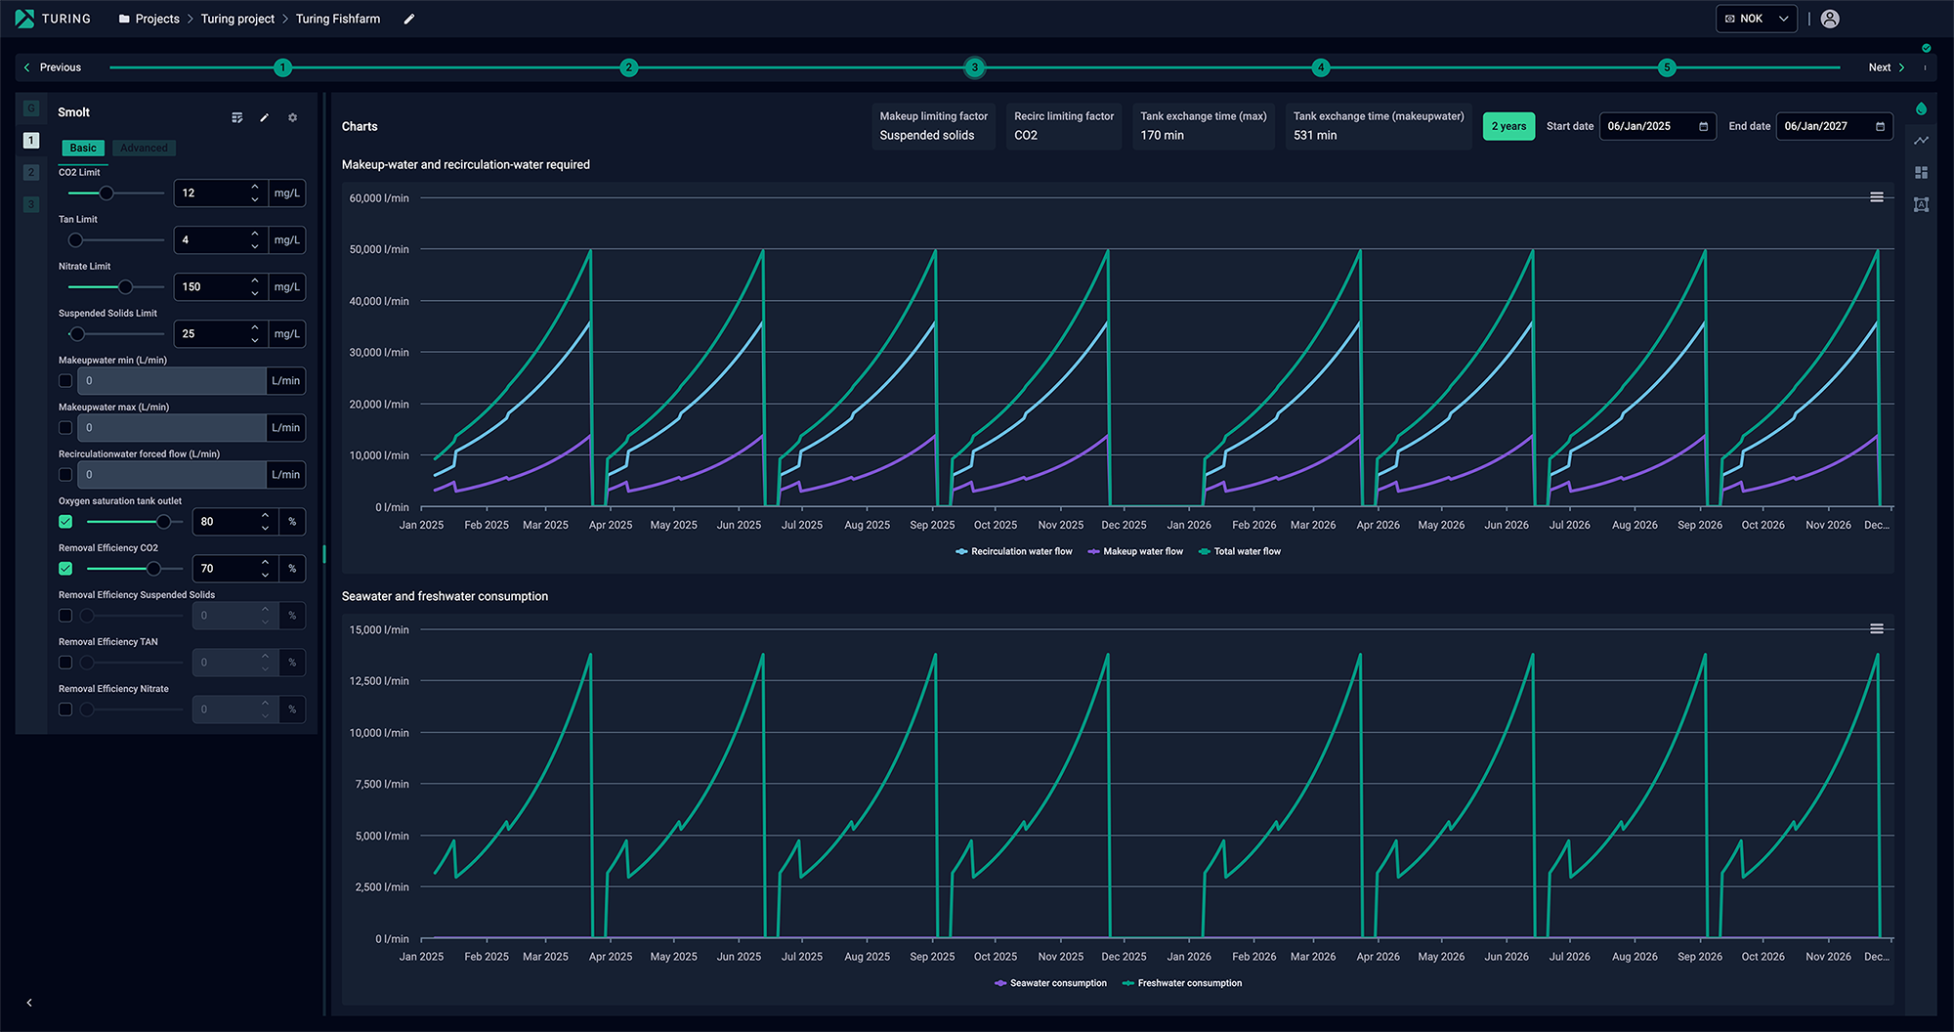1954x1032 pixels.
Task: Open the Start date calendar picker
Action: (1703, 126)
